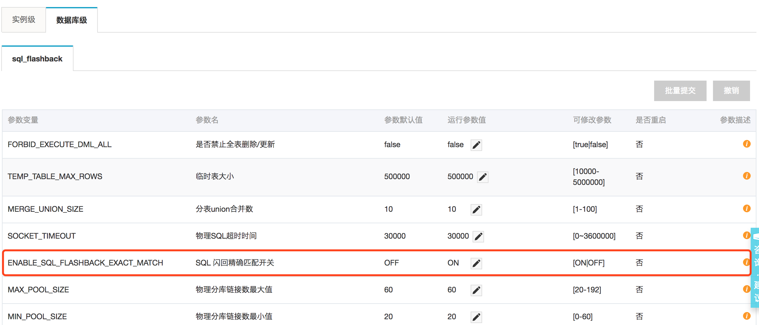759x325 pixels.
Task: Click the 是否重启 column header
Action: click(x=651, y=120)
